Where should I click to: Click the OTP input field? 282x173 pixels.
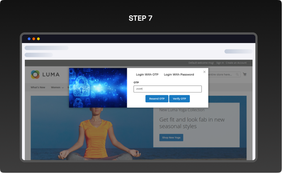168,89
